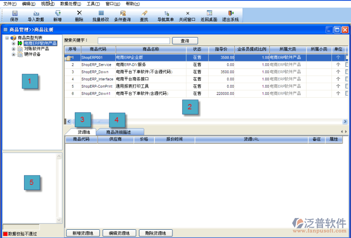This screenshot has width=351, height=238.
Task: Select the 通用报表打印工具 product cell
Action: 151,86
